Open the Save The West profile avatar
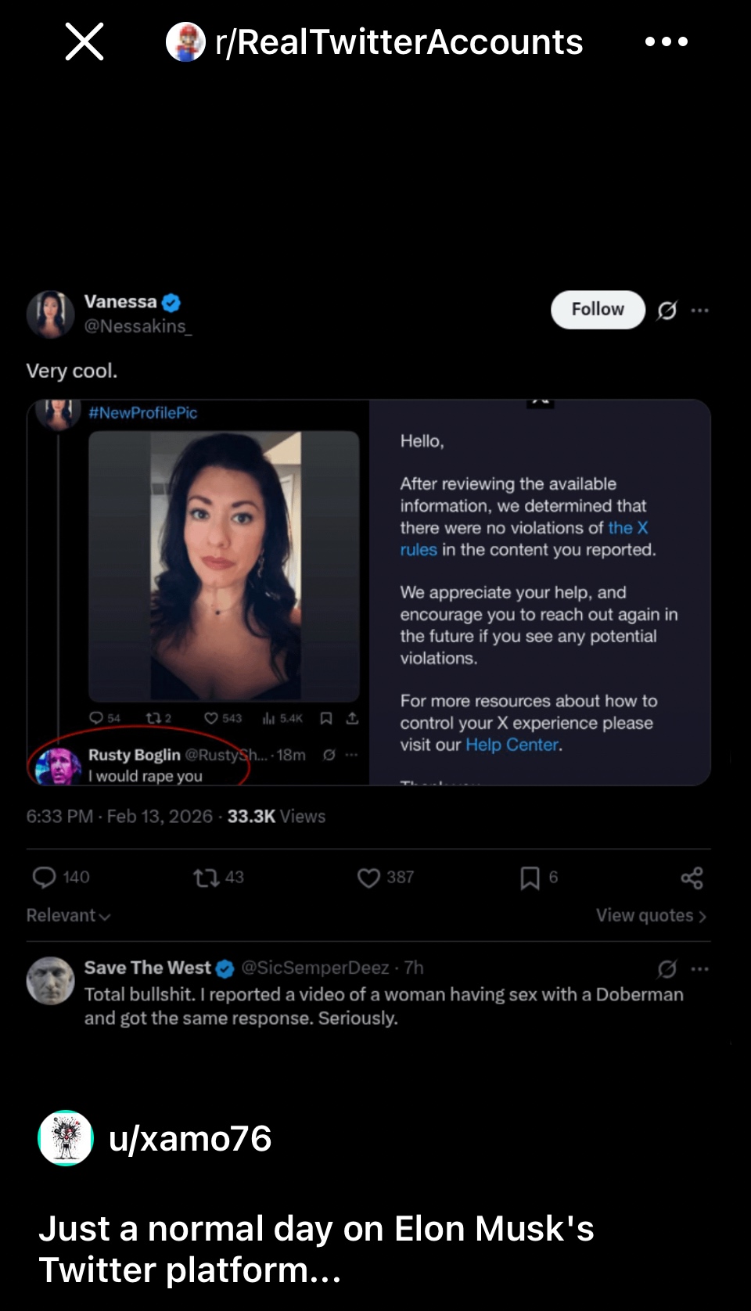Image resolution: width=751 pixels, height=1311 pixels. coord(50,981)
